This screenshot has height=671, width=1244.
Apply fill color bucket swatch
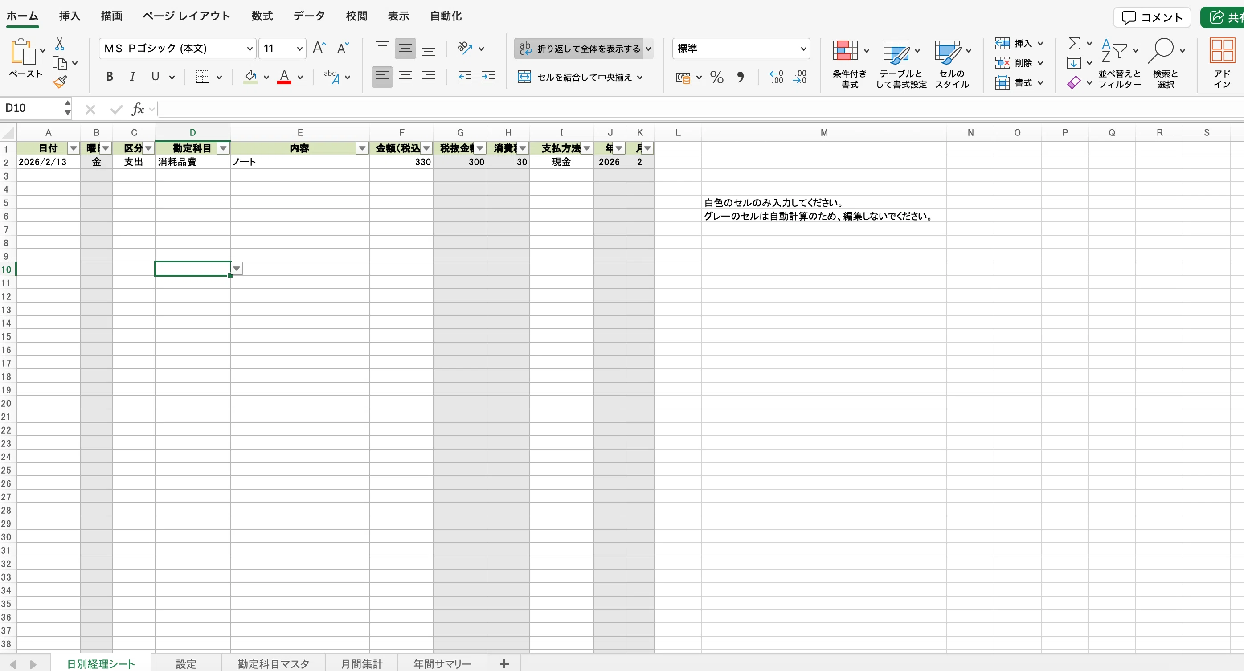pos(250,77)
